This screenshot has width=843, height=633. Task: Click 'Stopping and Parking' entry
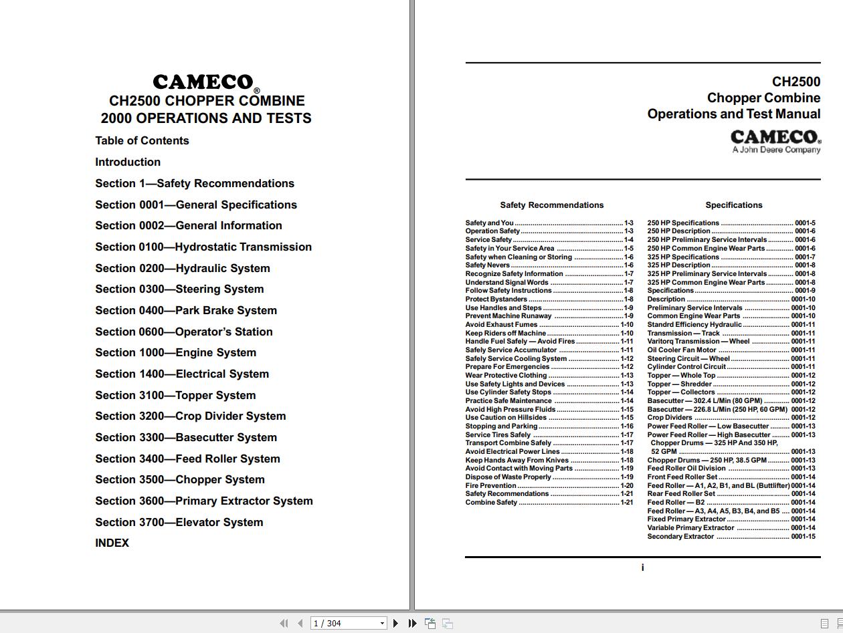click(x=549, y=426)
